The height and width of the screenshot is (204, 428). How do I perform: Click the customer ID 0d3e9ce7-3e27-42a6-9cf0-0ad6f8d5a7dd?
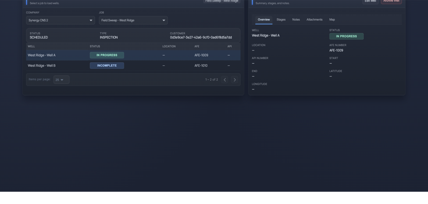(201, 37)
